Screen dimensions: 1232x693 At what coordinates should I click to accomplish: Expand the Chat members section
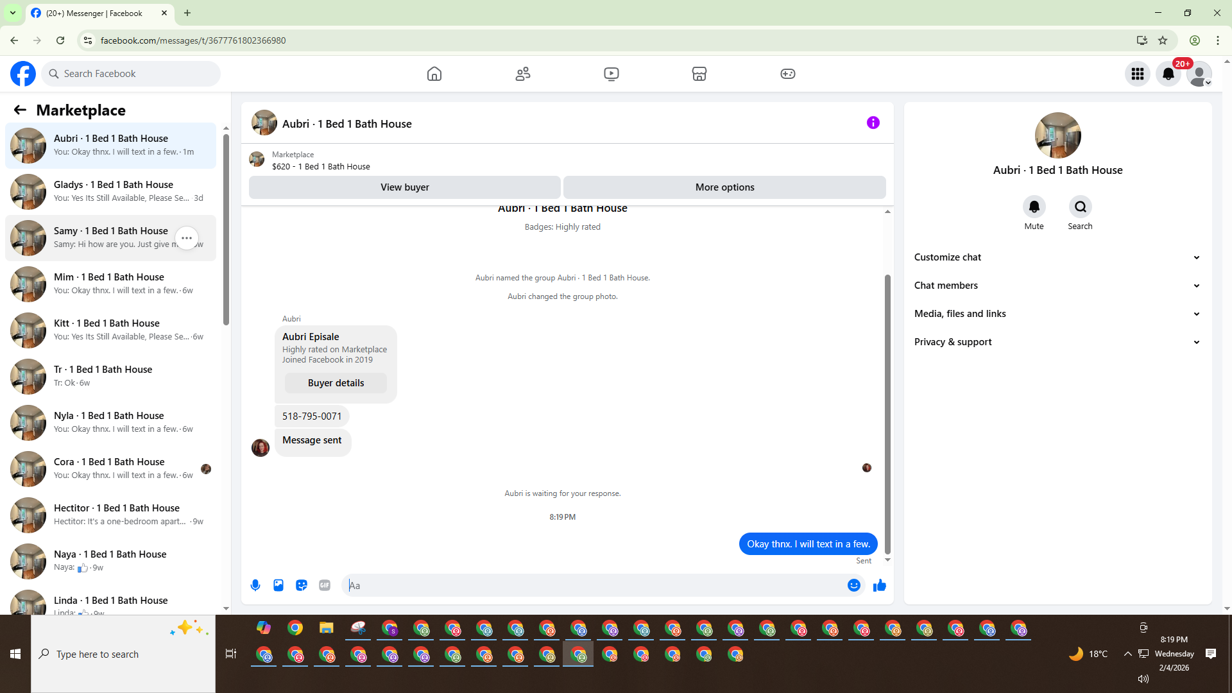tap(1057, 286)
